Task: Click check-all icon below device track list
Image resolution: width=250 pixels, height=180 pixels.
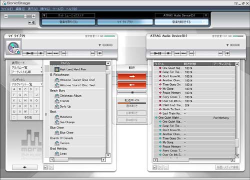Action: click(x=154, y=167)
